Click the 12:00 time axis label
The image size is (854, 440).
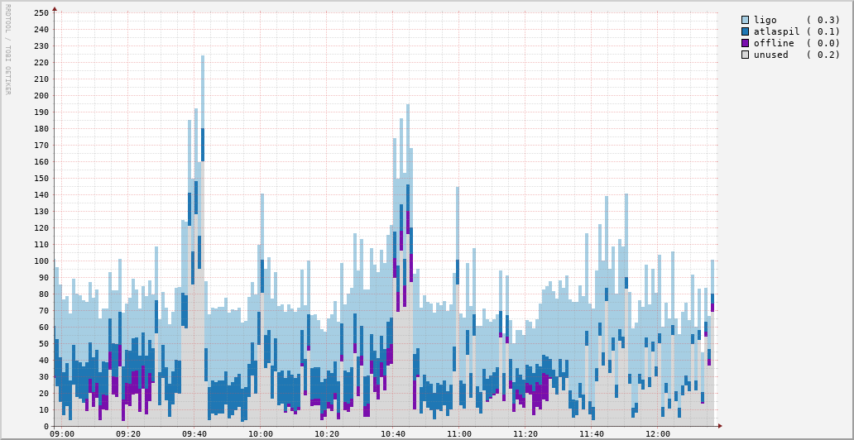tap(658, 433)
